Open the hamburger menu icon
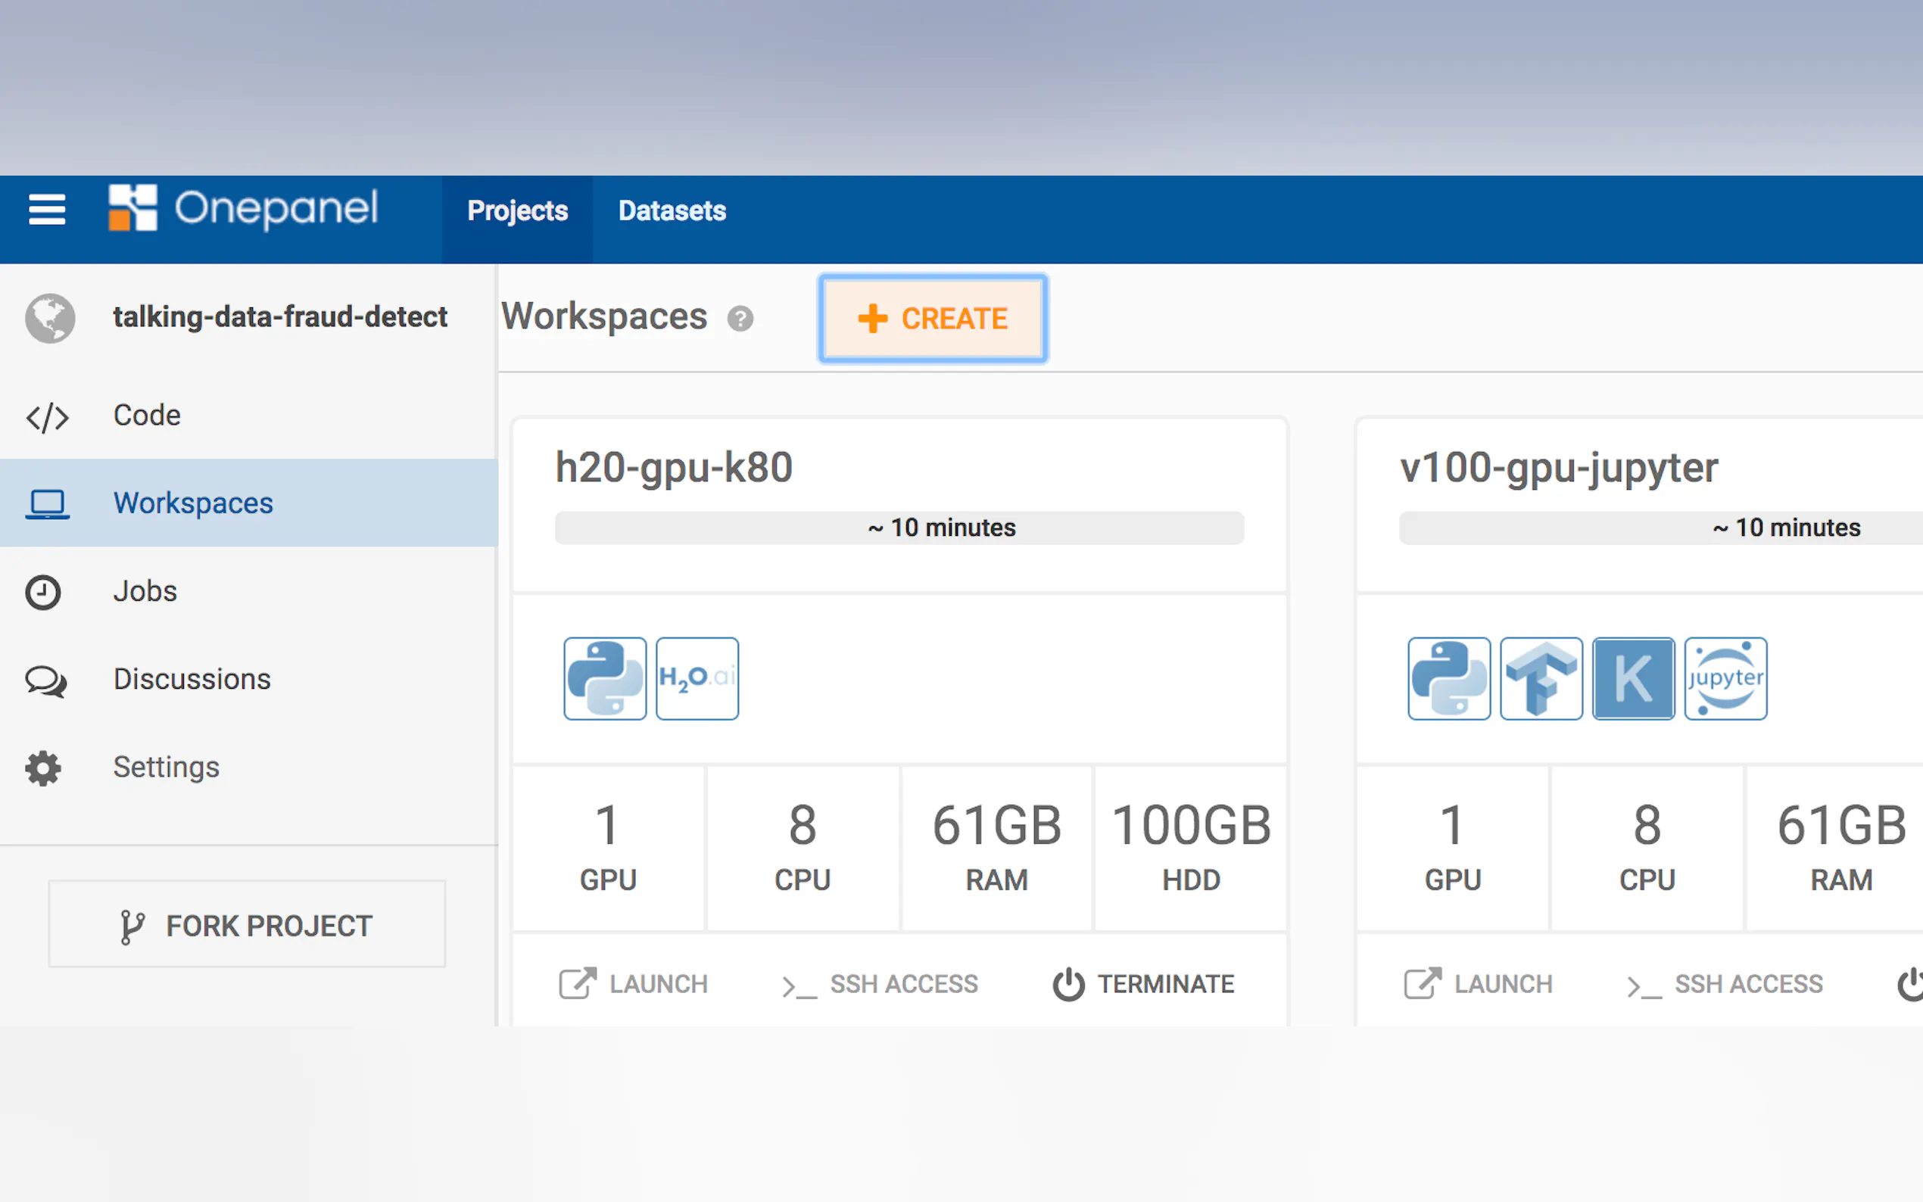 coord(47,210)
